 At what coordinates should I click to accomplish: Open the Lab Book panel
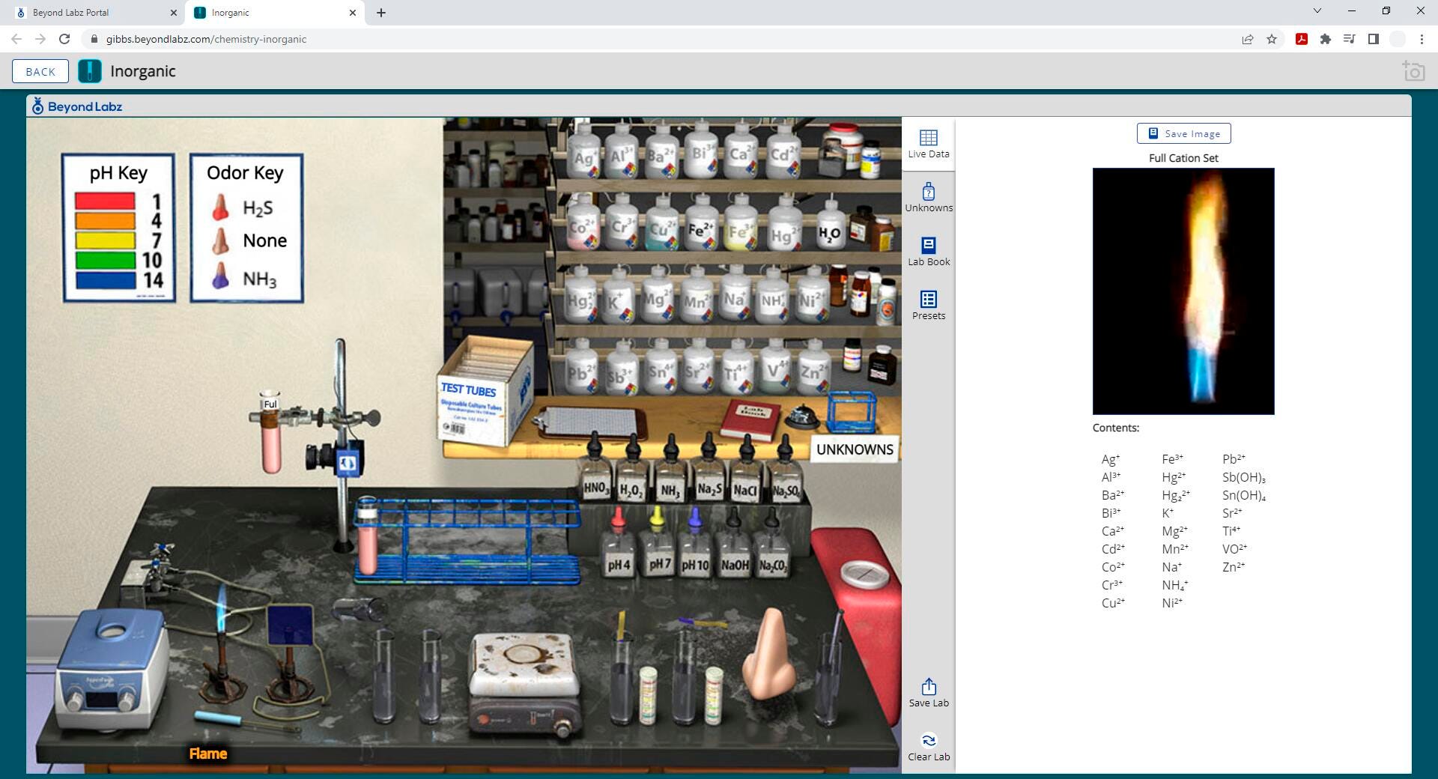coord(928,251)
